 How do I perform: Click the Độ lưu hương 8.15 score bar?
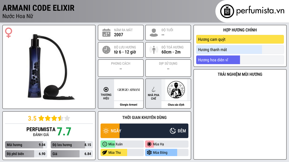(72, 145)
